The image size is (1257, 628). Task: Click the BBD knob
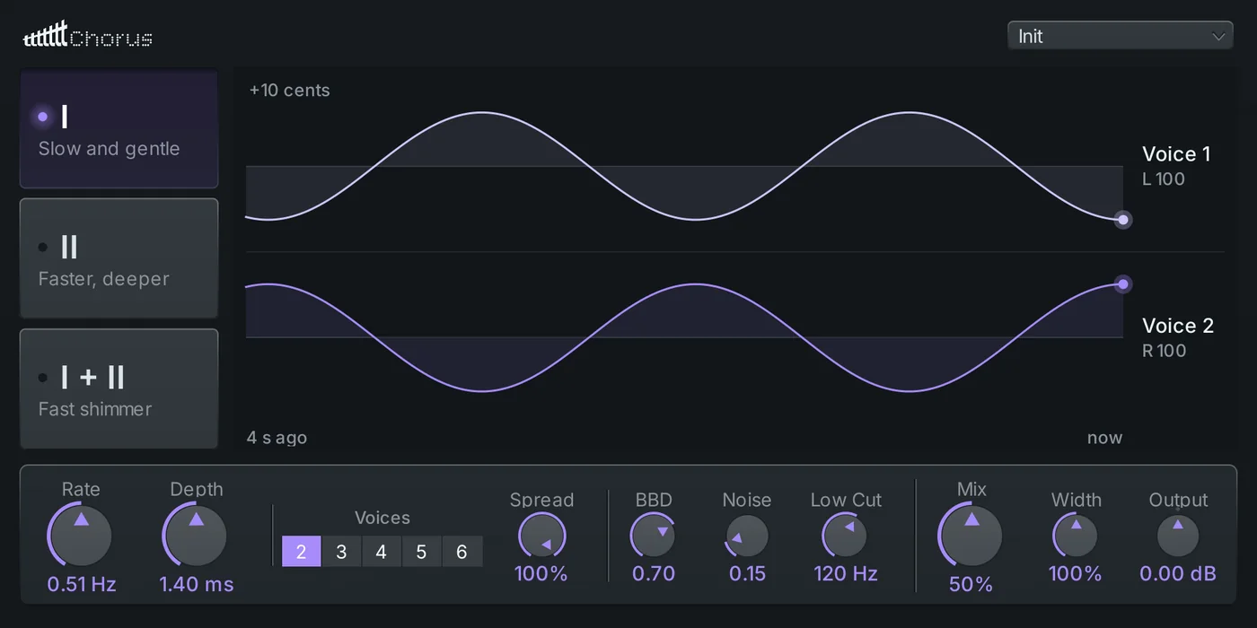[x=654, y=536]
